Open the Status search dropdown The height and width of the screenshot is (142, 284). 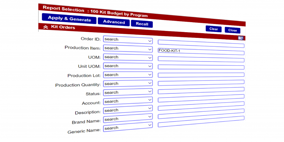[x=128, y=92]
